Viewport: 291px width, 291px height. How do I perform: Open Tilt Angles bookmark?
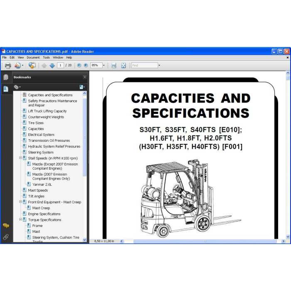[36, 196]
